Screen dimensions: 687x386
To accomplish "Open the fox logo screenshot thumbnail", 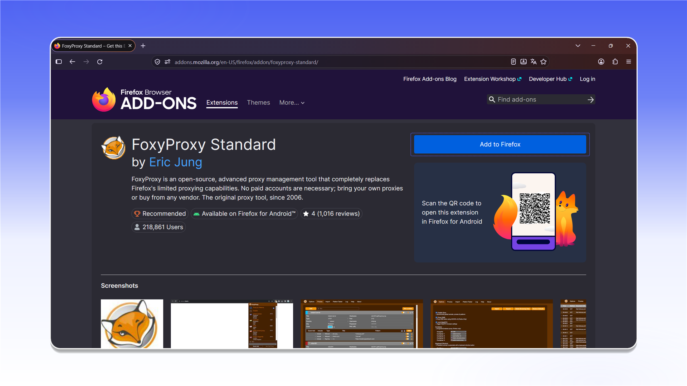I will tap(132, 324).
